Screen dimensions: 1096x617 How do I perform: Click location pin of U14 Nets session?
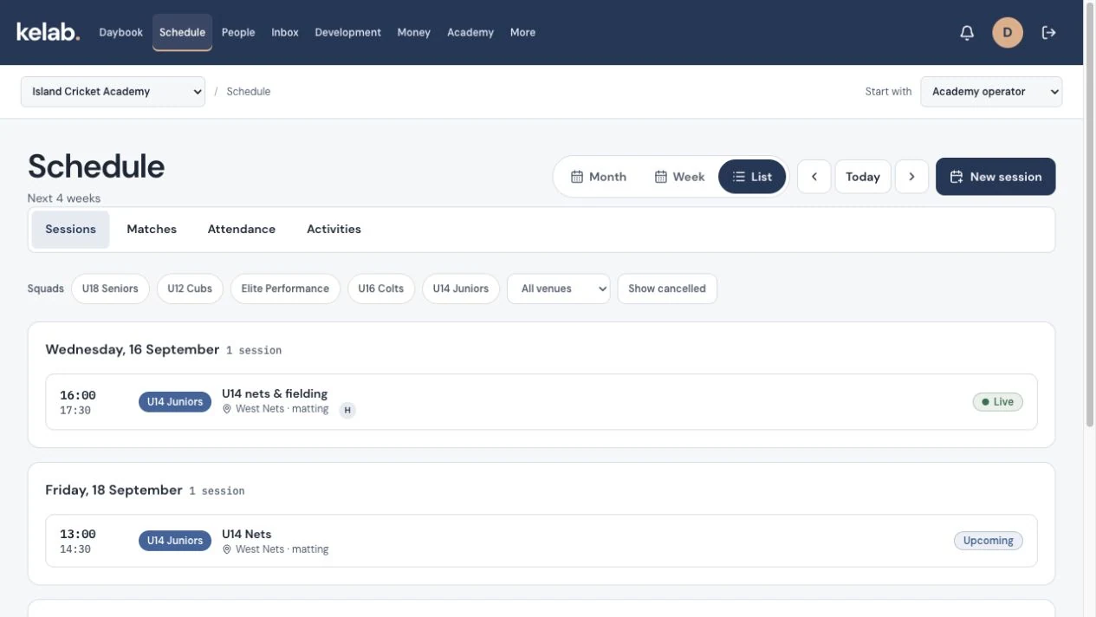(227, 549)
